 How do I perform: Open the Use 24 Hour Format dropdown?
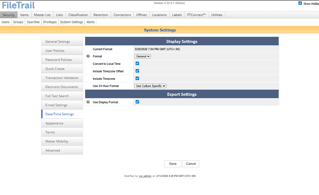coord(151,86)
